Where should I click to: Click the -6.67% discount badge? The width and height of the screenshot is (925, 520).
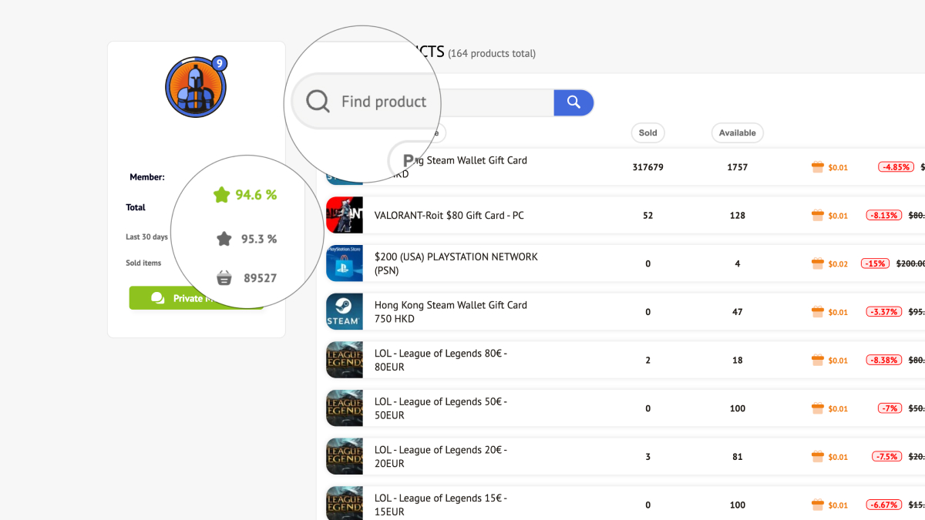[x=884, y=505]
